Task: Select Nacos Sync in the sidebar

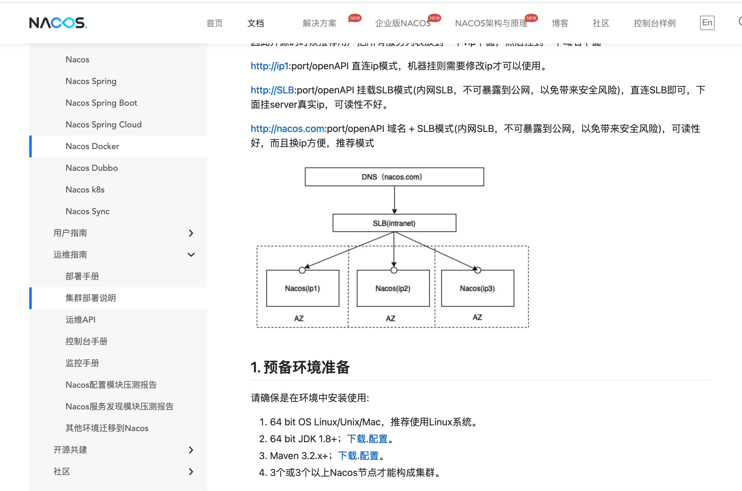Action: point(87,211)
